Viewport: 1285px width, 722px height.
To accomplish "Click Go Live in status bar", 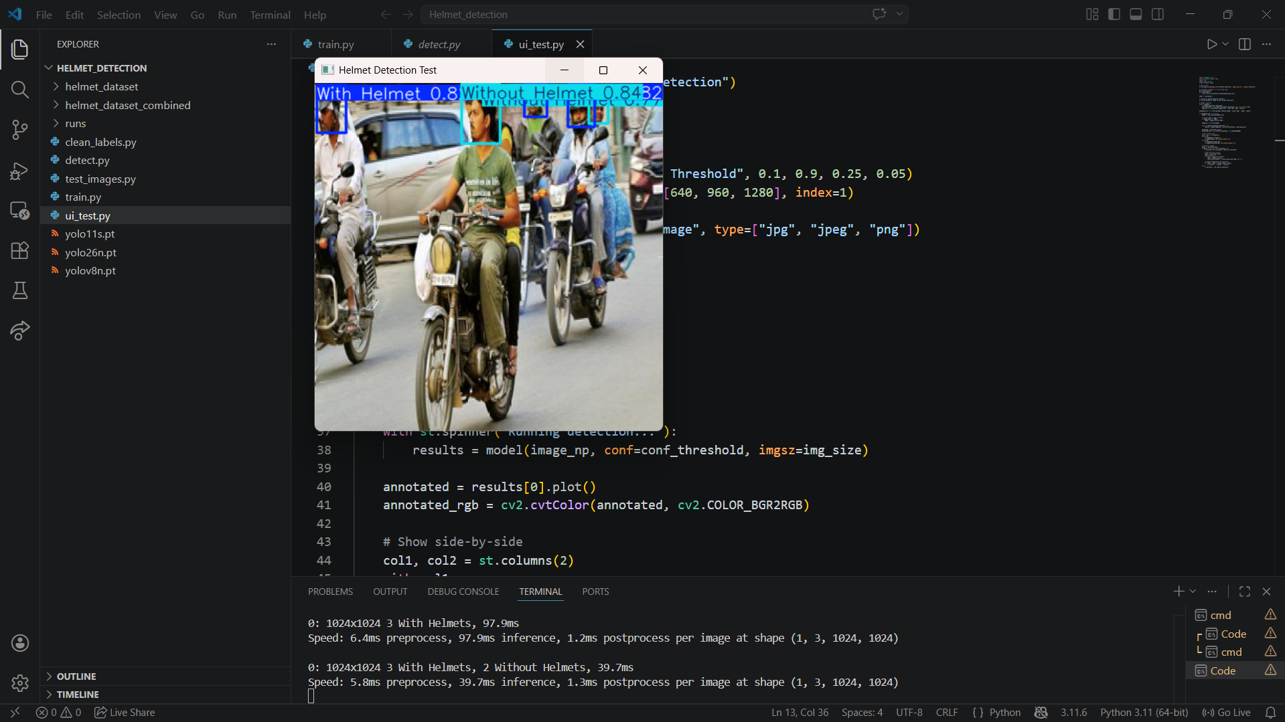I will pyautogui.click(x=1226, y=713).
